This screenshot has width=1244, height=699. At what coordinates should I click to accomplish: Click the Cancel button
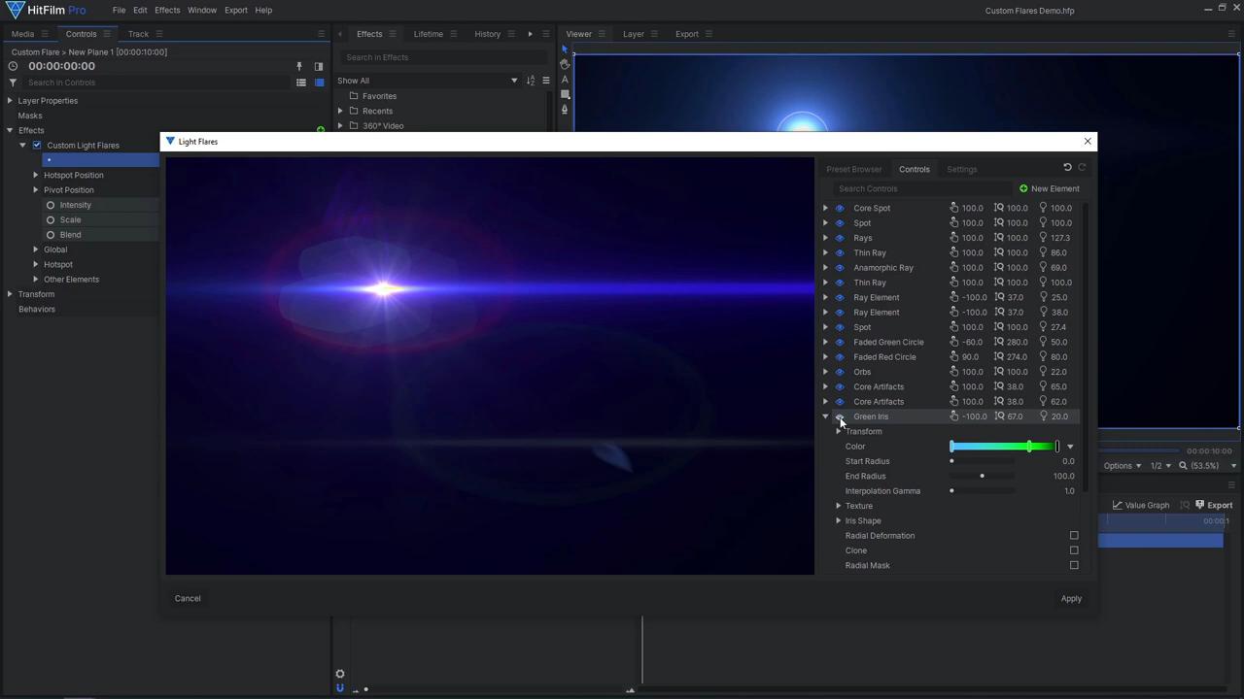188,598
